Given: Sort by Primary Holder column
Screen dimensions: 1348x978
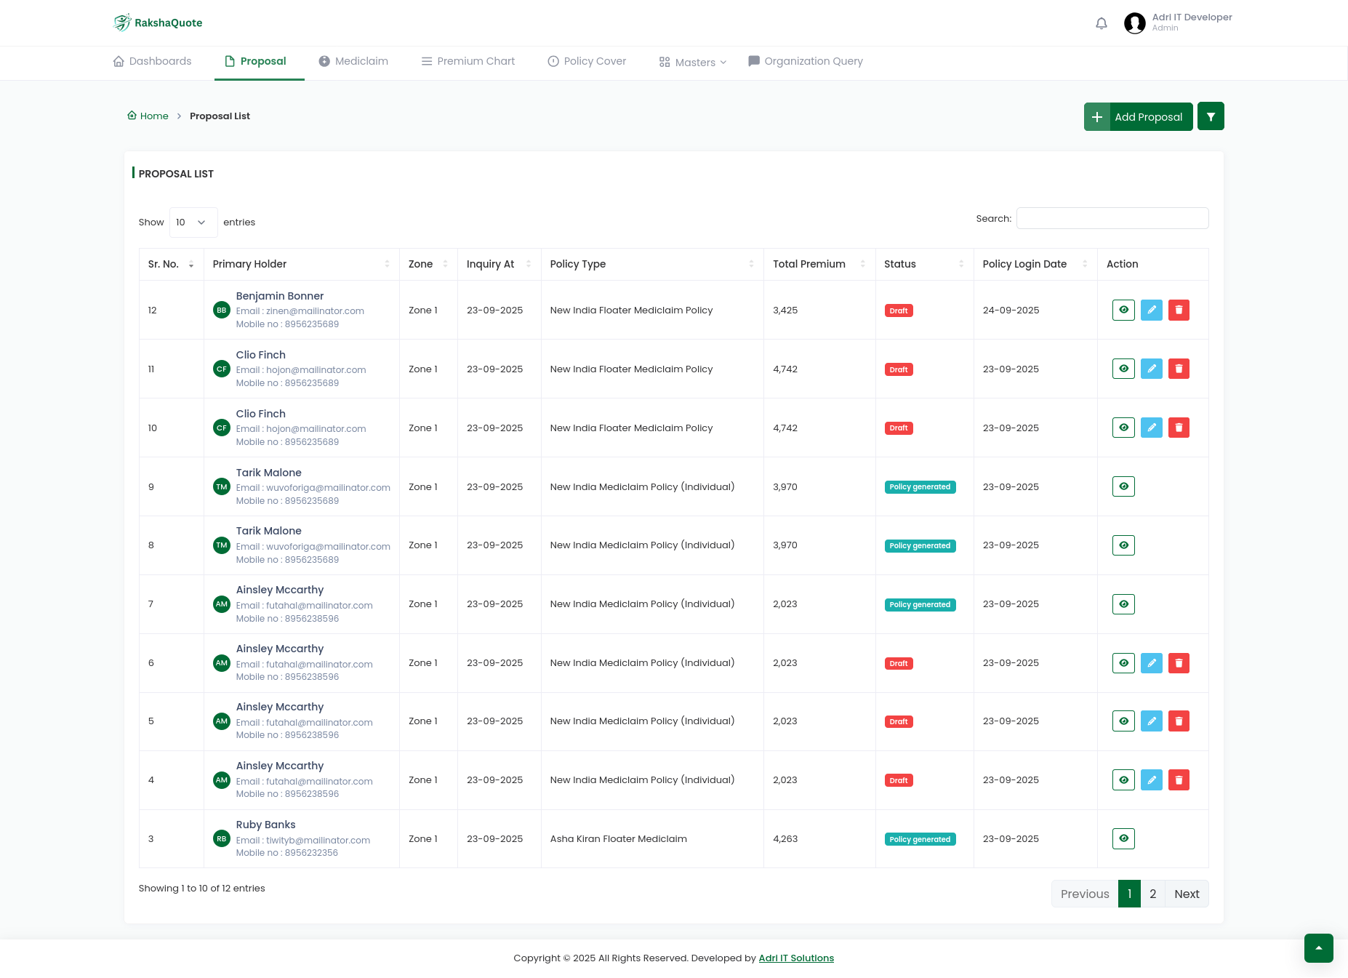Looking at the screenshot, I should point(301,264).
